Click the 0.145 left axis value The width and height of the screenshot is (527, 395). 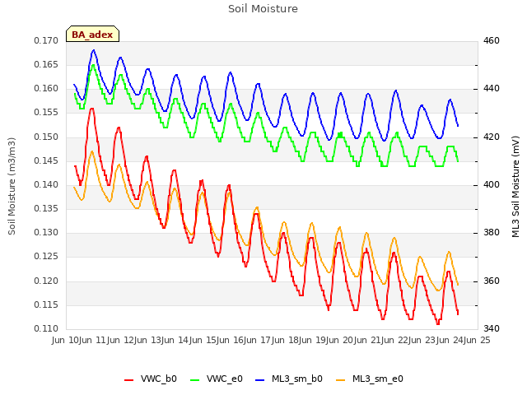(46, 161)
